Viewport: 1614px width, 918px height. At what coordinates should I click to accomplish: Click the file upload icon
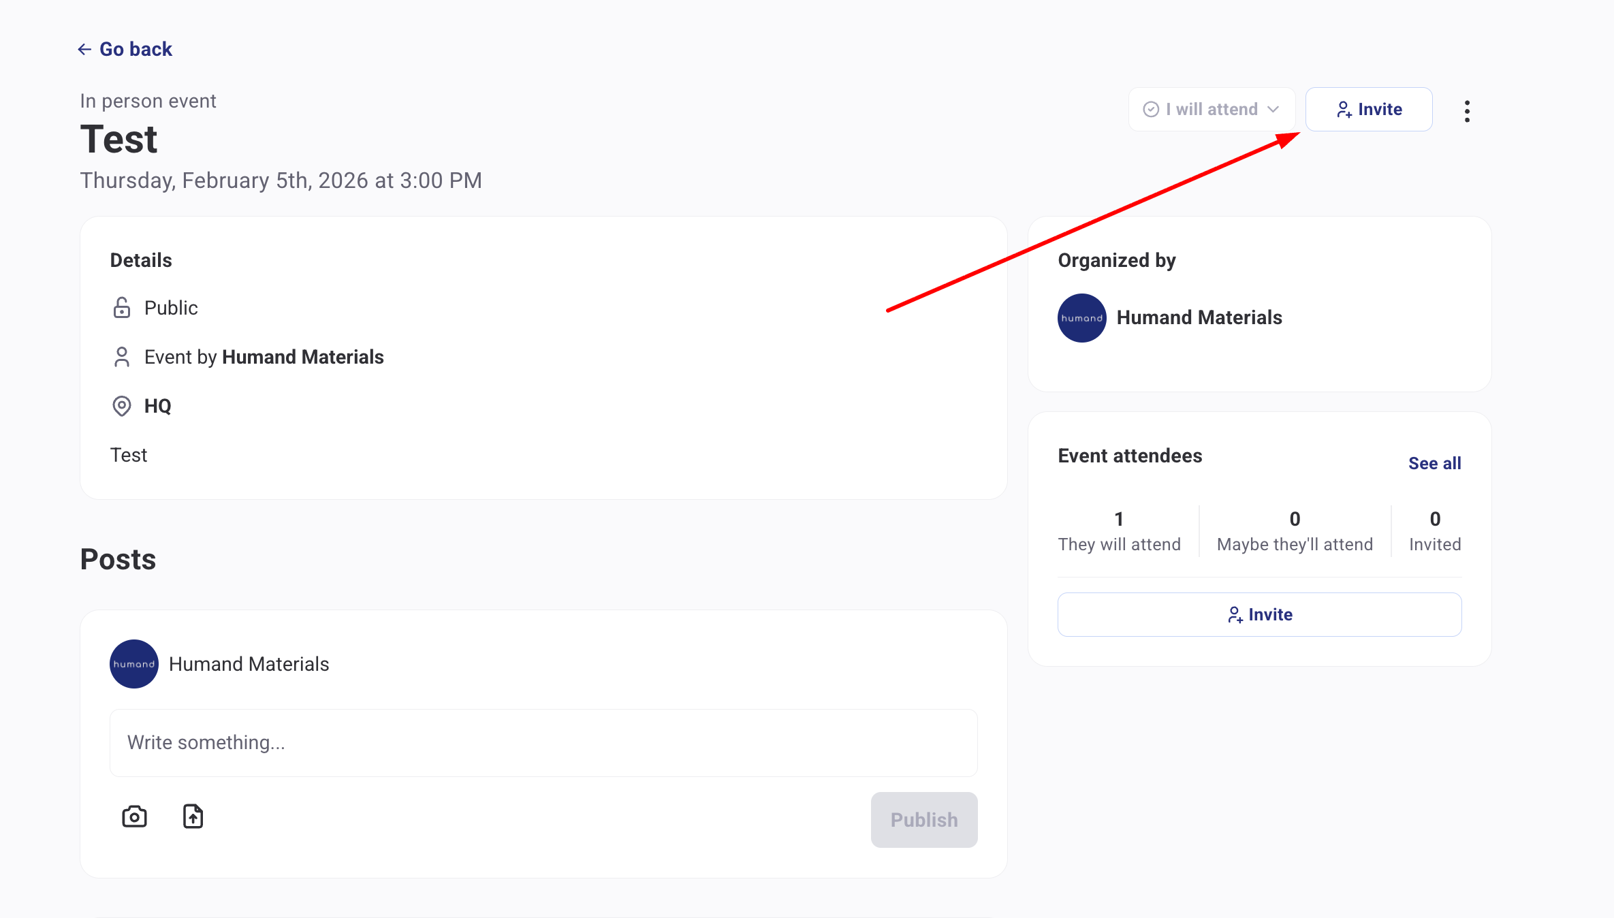tap(193, 817)
